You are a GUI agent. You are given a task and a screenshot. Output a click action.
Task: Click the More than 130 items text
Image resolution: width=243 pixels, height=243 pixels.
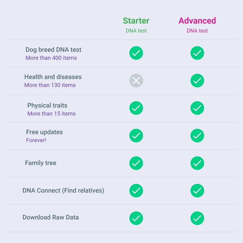(50, 85)
